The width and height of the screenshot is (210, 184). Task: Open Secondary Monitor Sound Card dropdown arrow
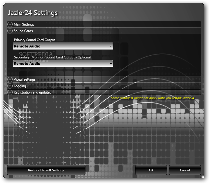[111, 64]
